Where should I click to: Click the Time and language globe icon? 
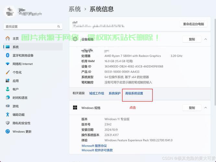point(7,98)
